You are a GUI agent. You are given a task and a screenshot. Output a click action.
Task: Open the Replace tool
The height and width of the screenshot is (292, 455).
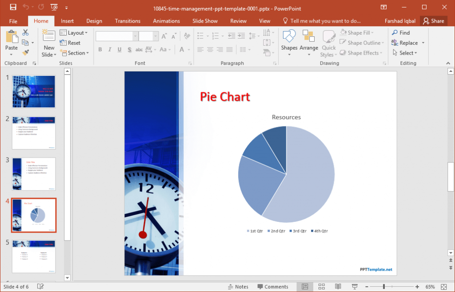pyautogui.click(x=405, y=43)
